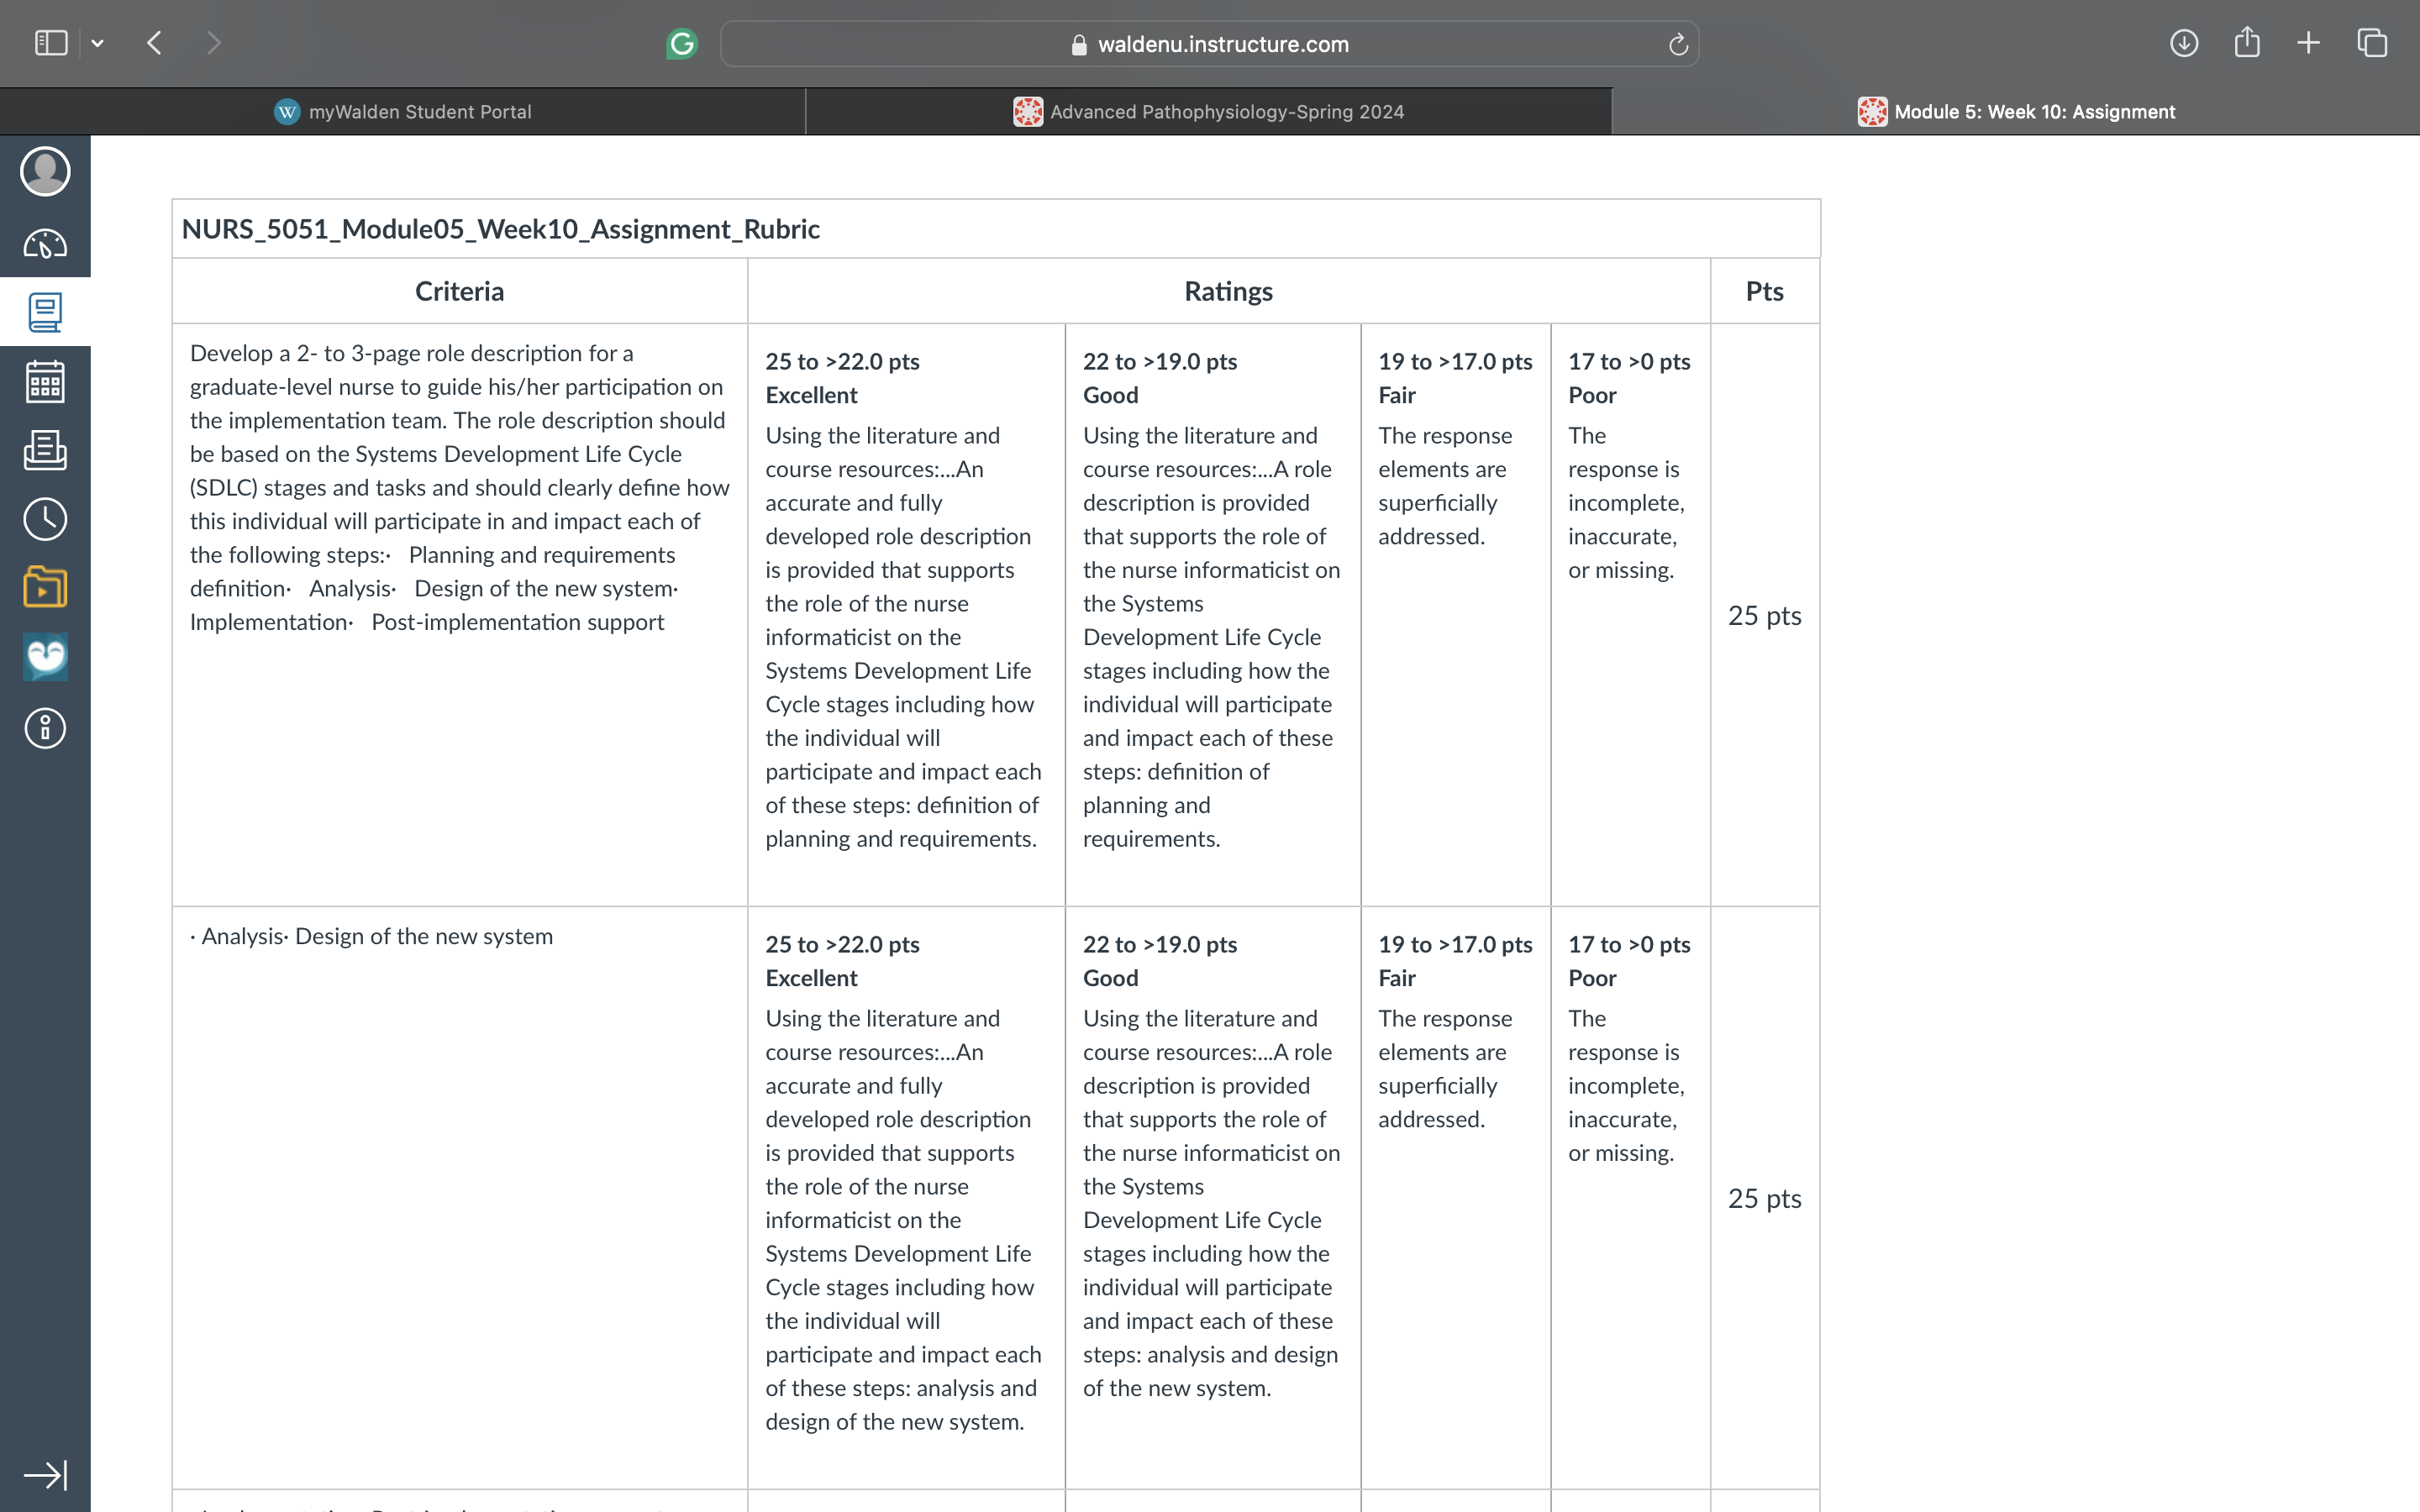
Task: Open the Studio media folder icon
Action: (x=45, y=587)
